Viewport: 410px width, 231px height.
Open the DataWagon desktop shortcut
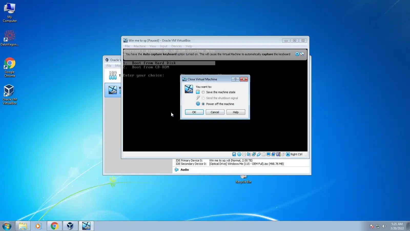coord(10,38)
